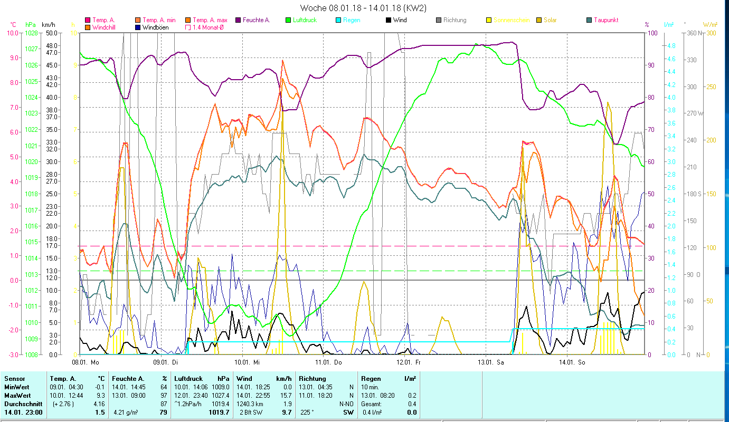The image size is (729, 422).
Task: Click the Temp. A. min legend swatch
Action: tap(138, 20)
